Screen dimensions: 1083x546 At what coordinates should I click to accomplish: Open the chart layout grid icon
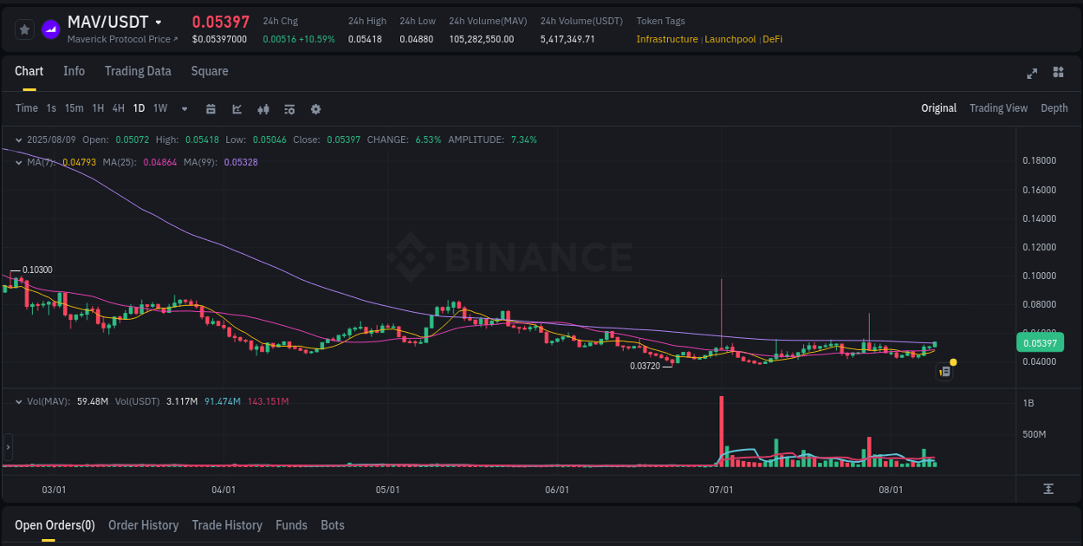click(x=1057, y=74)
